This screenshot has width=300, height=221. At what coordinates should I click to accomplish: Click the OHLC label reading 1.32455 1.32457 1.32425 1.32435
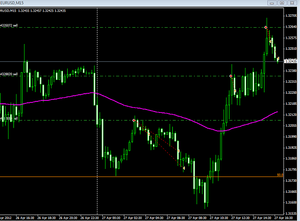[x=42, y=11]
